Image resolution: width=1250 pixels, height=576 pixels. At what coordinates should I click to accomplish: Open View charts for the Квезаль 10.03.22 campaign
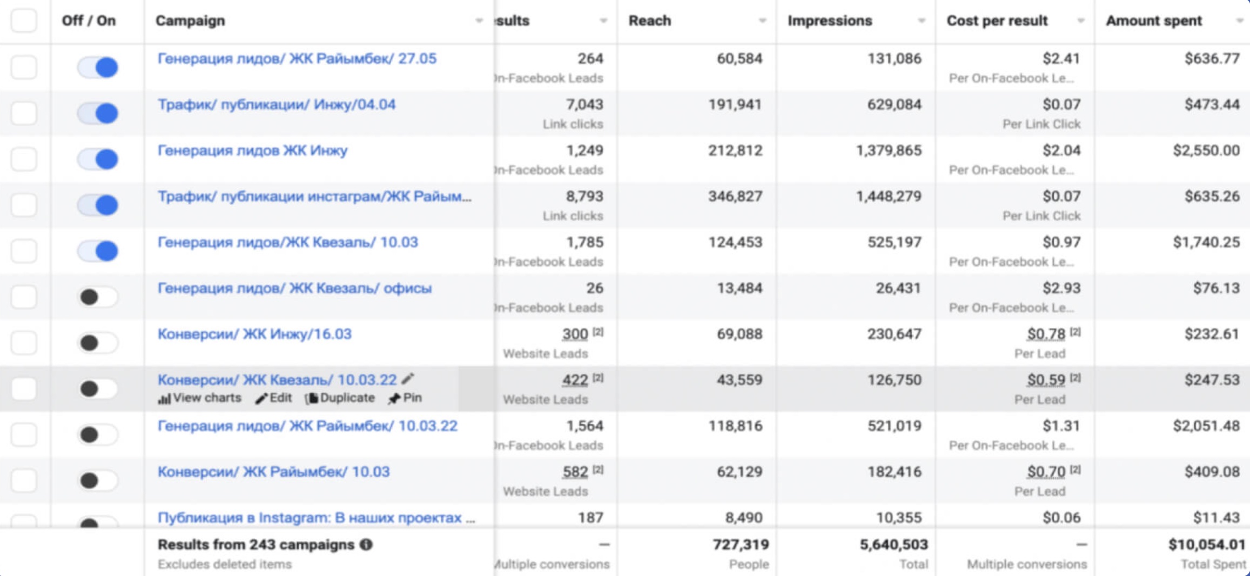[x=199, y=399]
